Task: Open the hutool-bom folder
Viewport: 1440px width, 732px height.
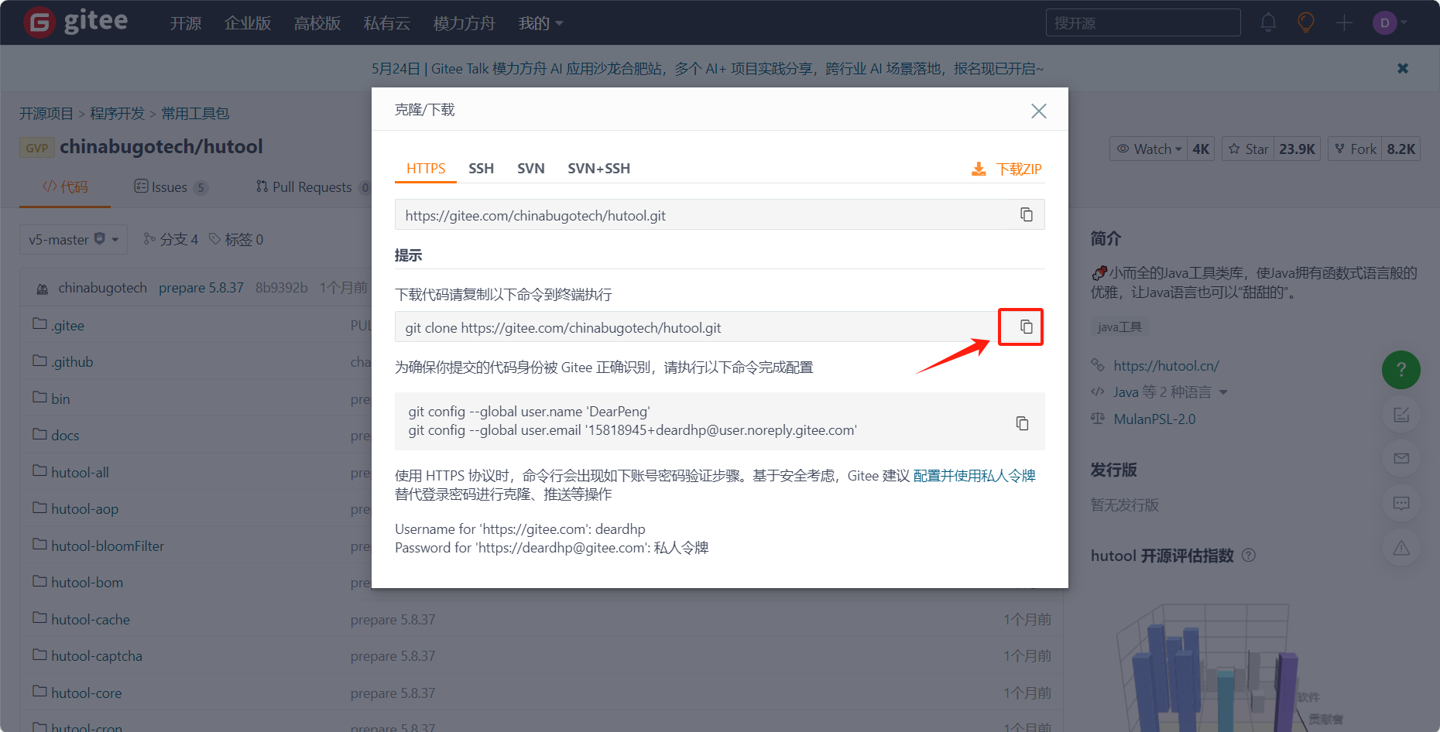Action: [87, 582]
